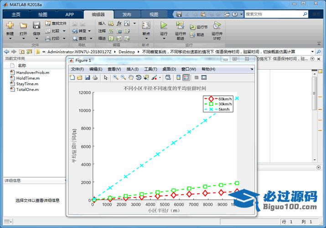Open the Run (运行) dropdown arrow
The image size is (326, 228).
(x=164, y=38)
